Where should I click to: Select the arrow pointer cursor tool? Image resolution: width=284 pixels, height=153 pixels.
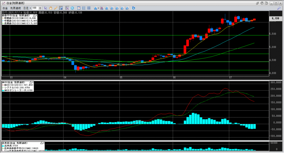tap(45, 8)
